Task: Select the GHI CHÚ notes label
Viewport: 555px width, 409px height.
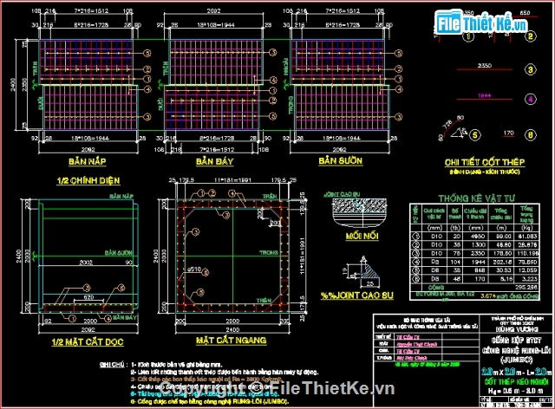Action: coord(112,365)
